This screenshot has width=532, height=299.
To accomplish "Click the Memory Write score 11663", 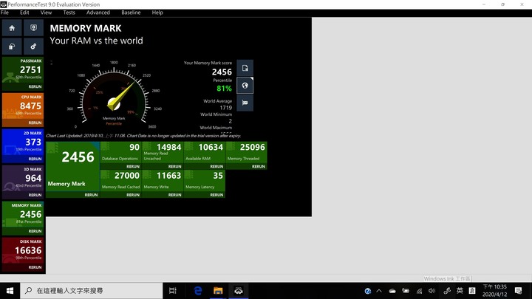I will click(169, 176).
